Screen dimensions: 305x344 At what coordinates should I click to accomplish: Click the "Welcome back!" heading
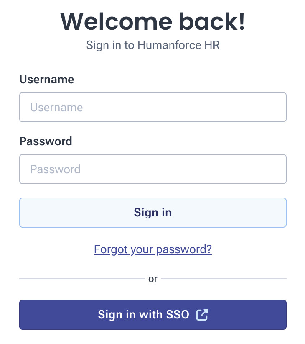153,22
